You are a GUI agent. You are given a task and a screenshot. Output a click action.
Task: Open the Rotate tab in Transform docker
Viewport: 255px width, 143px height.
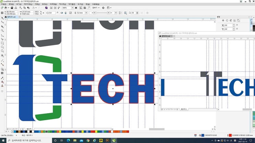coord(227,21)
